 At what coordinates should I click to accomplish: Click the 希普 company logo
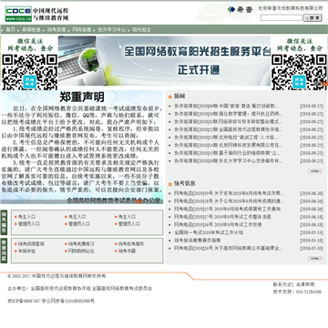(x=241, y=9)
